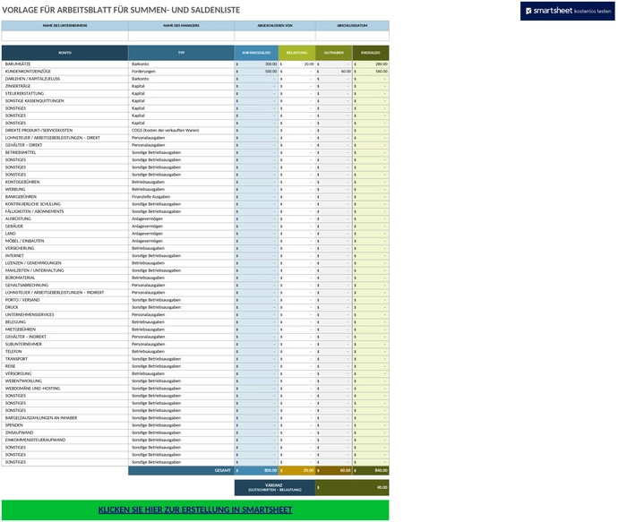Click the 'ABSCHLUSSDATUM' header label
This screenshot has width=618, height=522.
352,26
